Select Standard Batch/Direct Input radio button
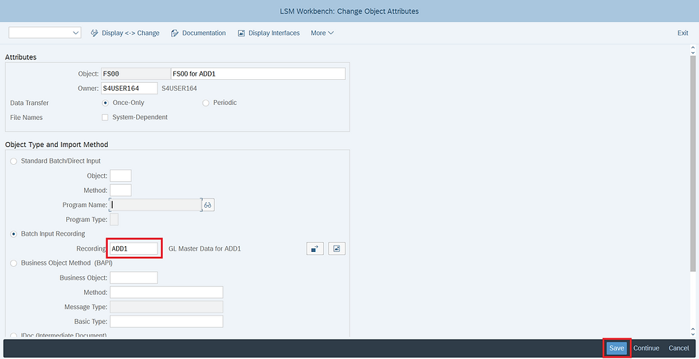The width and height of the screenshot is (699, 359). tap(14, 161)
